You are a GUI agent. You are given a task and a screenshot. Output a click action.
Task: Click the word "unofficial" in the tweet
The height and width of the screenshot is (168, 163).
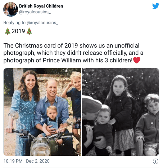click(127, 46)
